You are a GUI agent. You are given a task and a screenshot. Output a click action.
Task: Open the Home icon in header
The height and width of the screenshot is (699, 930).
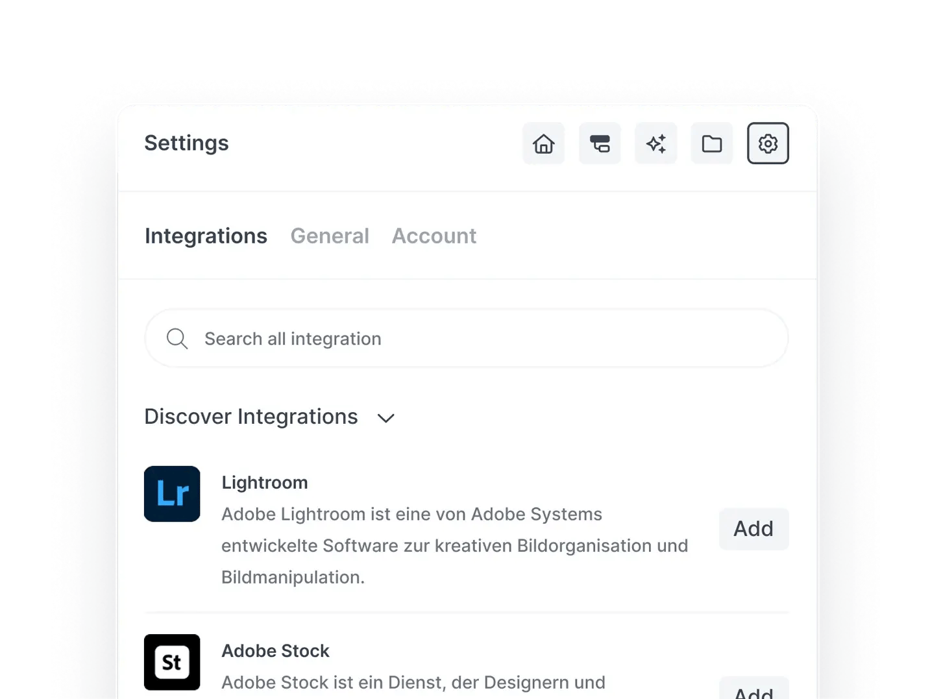pos(544,143)
